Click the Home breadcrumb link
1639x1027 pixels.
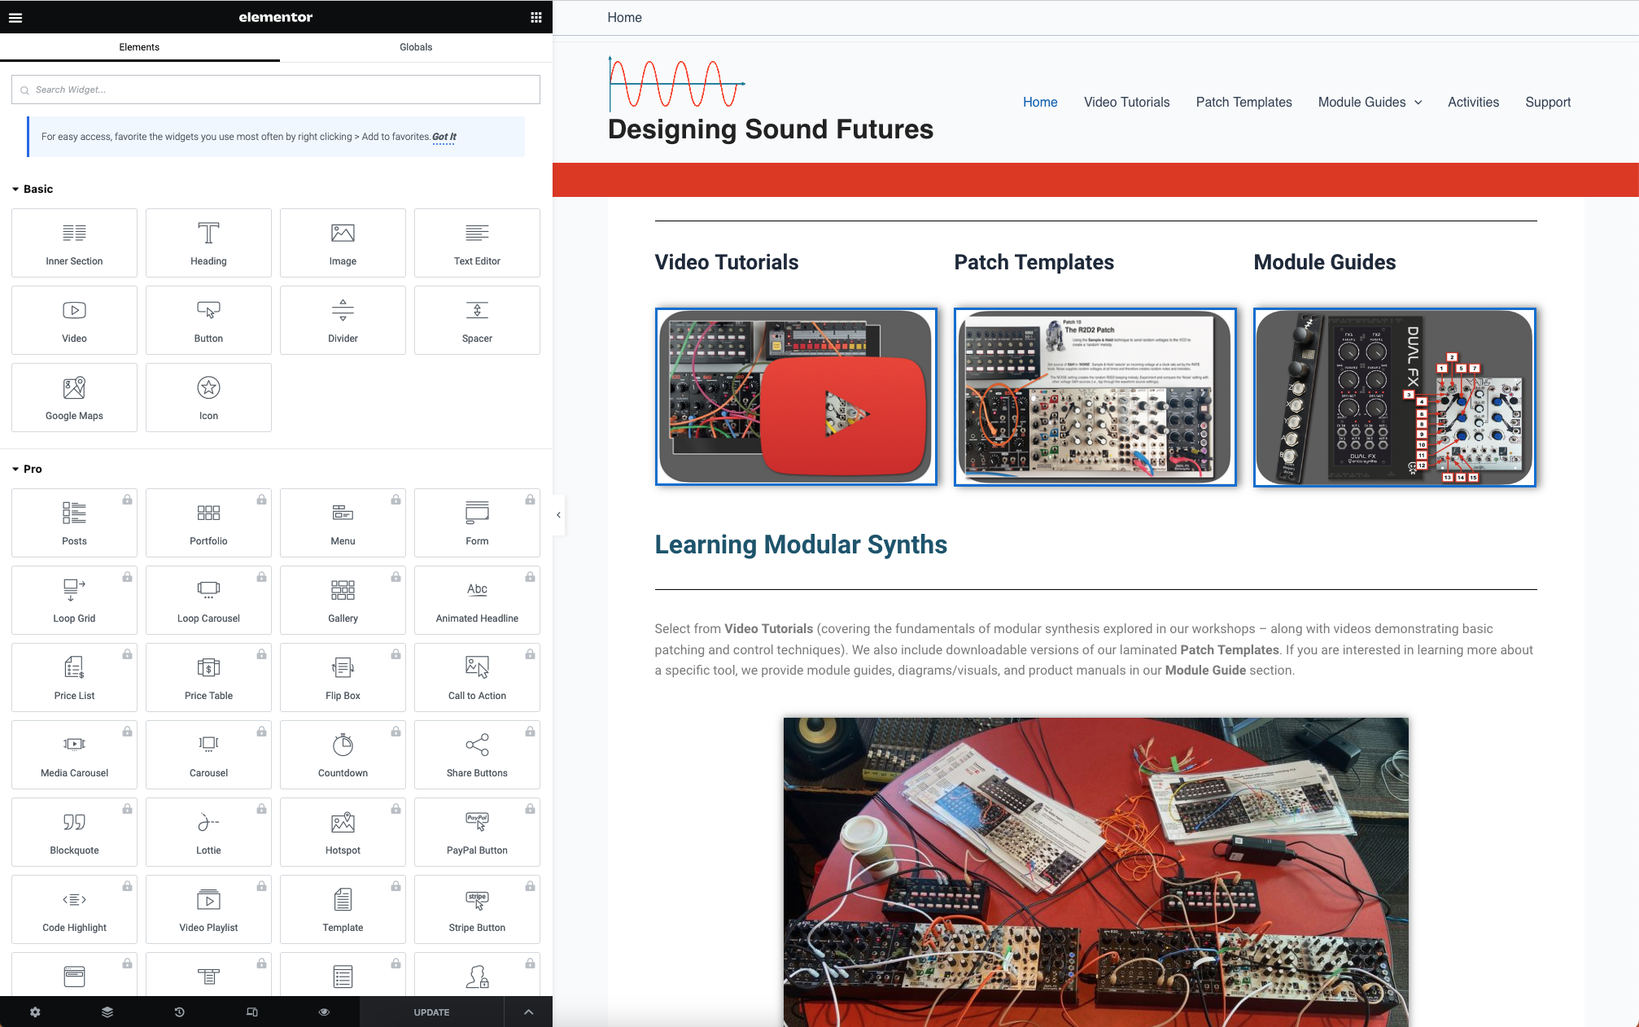pos(624,17)
